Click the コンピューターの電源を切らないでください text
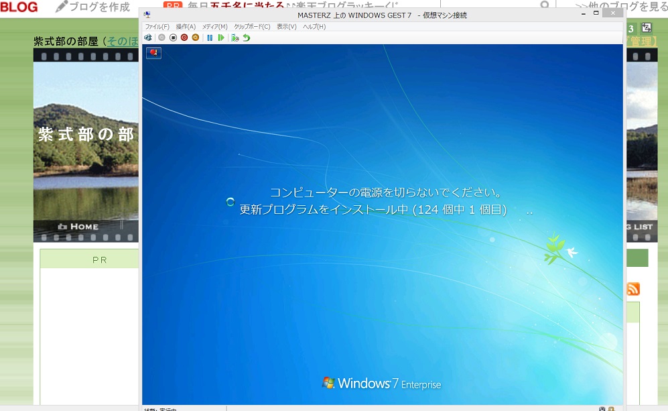This screenshot has width=668, height=411. [385, 192]
